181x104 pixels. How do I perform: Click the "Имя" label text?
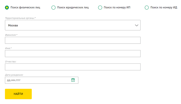(x=8, y=48)
